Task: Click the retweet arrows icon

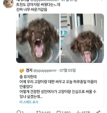Action: (x=38, y=112)
